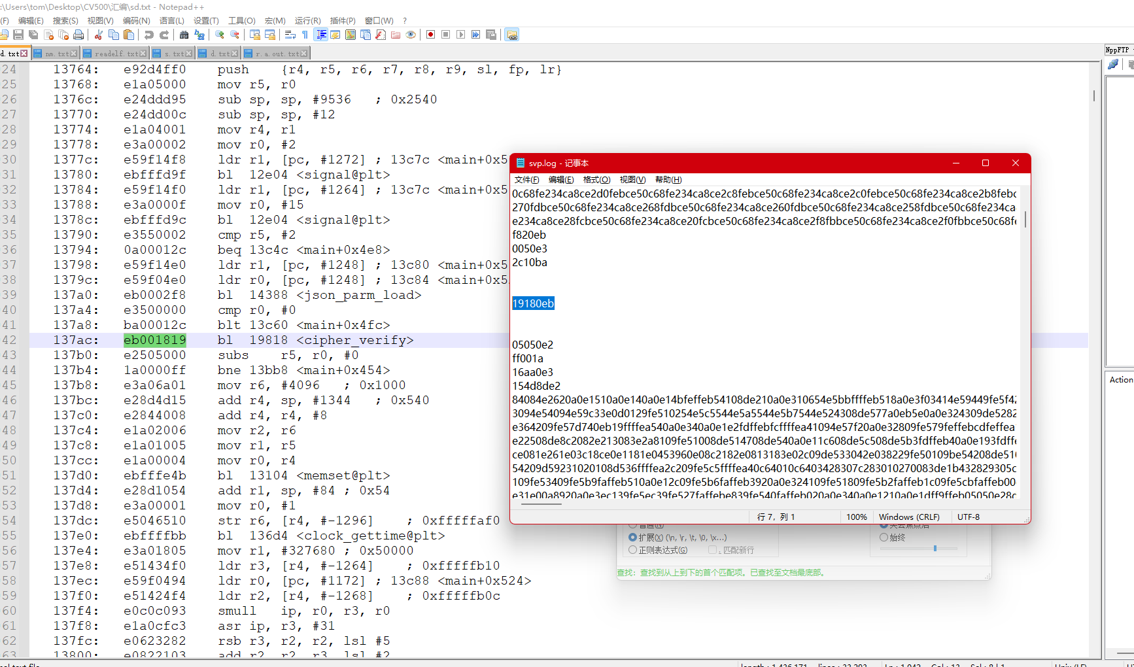Click the Cut scissors icon
This screenshot has width=1134, height=667.
(99, 35)
